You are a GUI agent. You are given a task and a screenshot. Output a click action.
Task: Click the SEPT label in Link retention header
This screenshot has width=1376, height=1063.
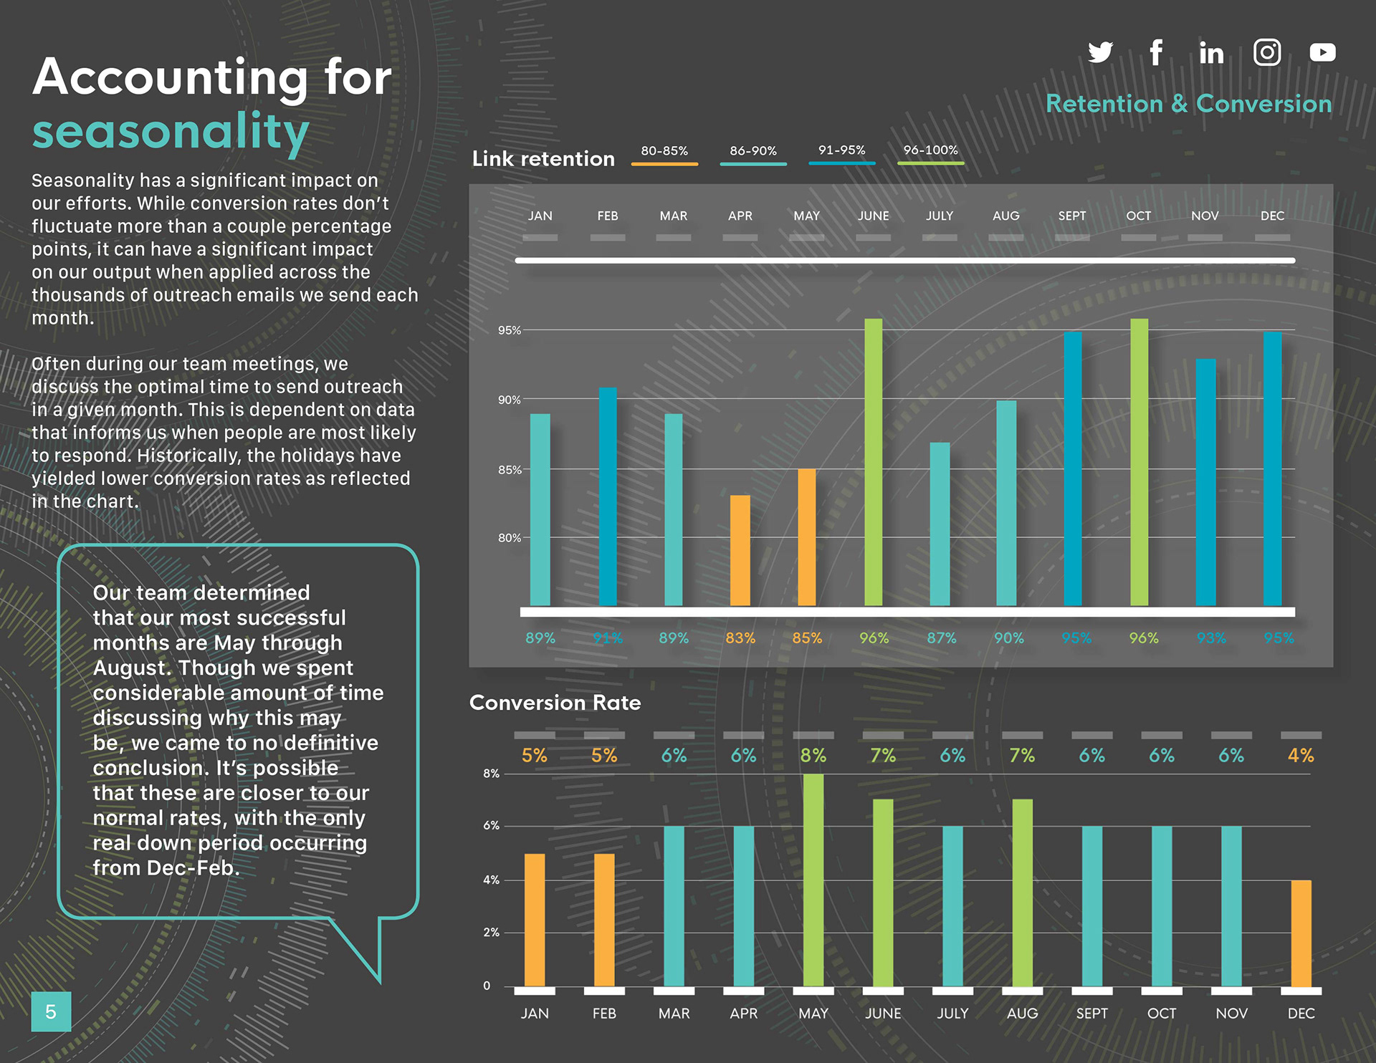click(x=1072, y=216)
